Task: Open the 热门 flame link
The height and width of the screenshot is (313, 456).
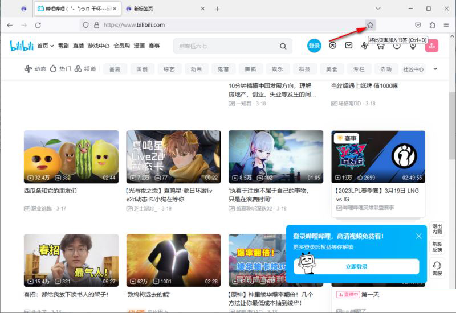Action: pyautogui.click(x=60, y=69)
